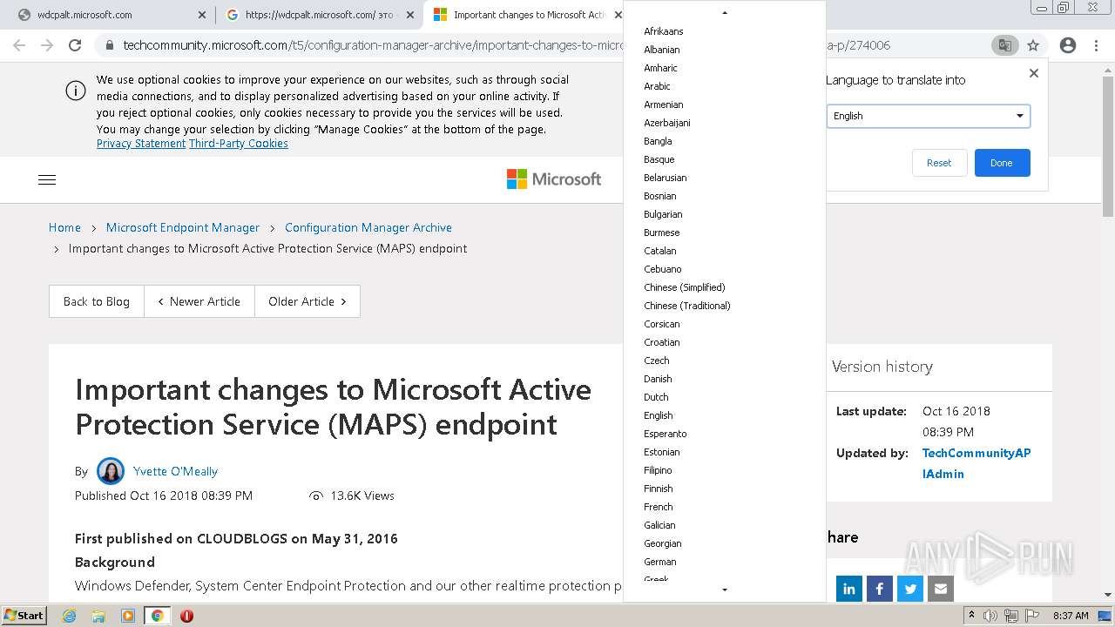Share the article on Facebook

click(880, 589)
